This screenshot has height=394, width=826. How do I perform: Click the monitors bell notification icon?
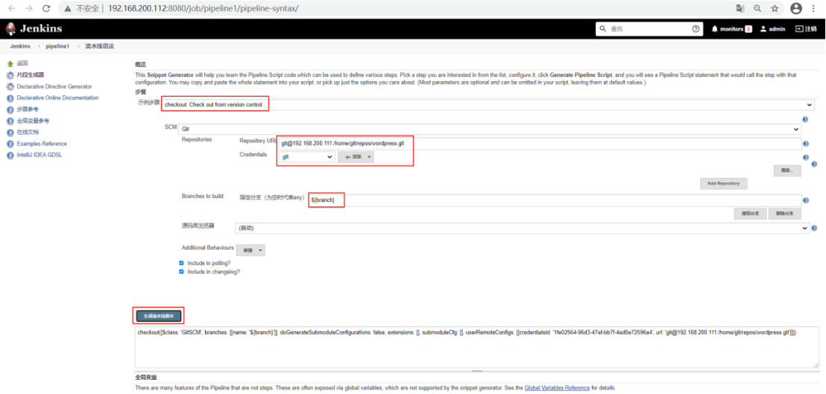click(x=715, y=29)
